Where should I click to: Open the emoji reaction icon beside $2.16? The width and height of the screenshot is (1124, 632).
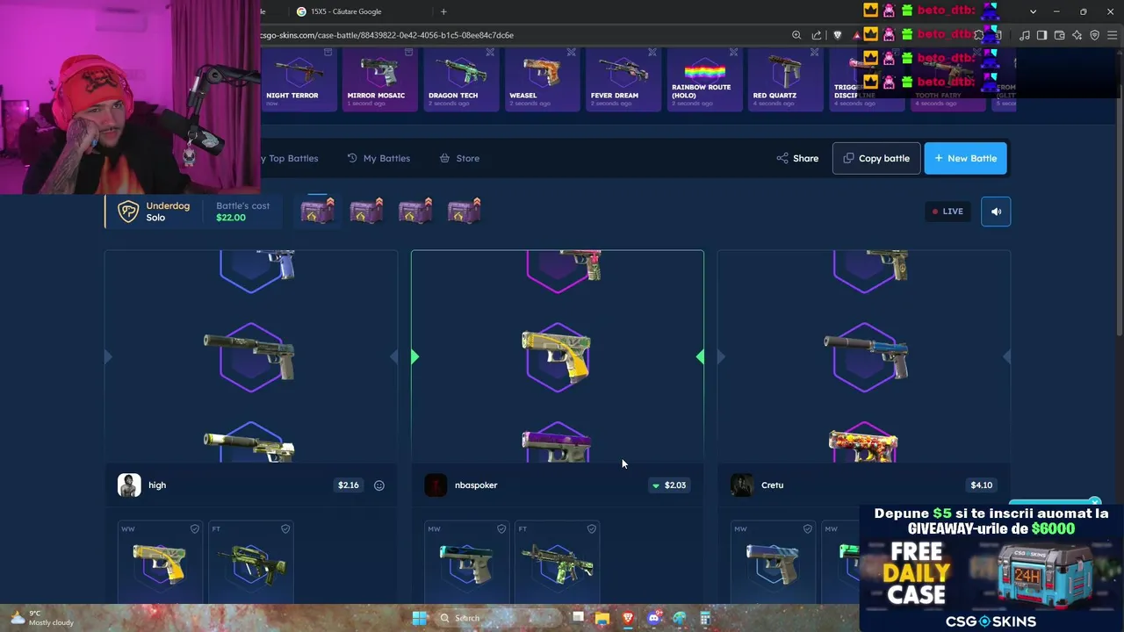point(379,485)
